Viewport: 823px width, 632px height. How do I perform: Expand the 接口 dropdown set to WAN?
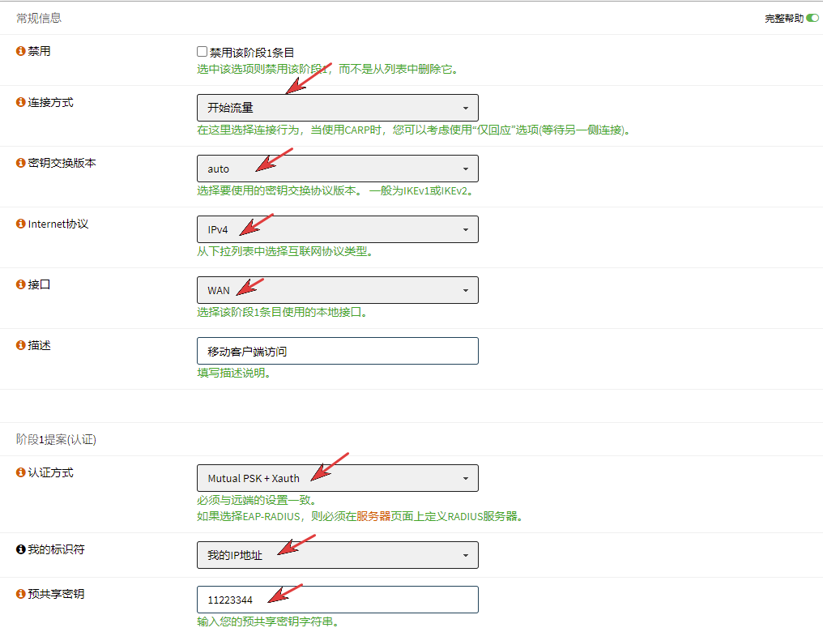click(x=337, y=290)
